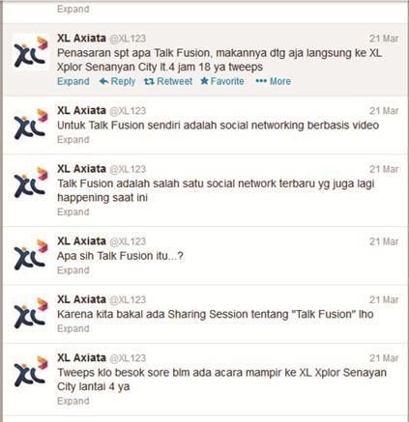Open XL Axiata name on highlighted tweet
This screenshot has height=422, width=409.
pos(81,38)
